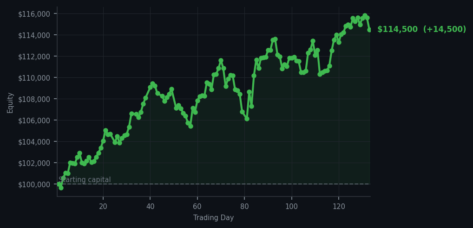Select the last data point on equity curve
This screenshot has height=228, width=473.
(x=369, y=30)
